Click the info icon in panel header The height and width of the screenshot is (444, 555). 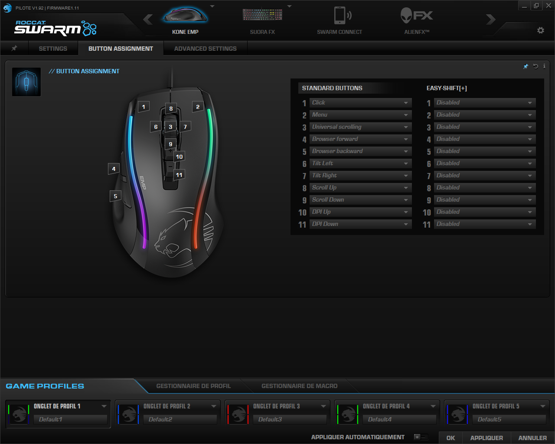(x=544, y=66)
